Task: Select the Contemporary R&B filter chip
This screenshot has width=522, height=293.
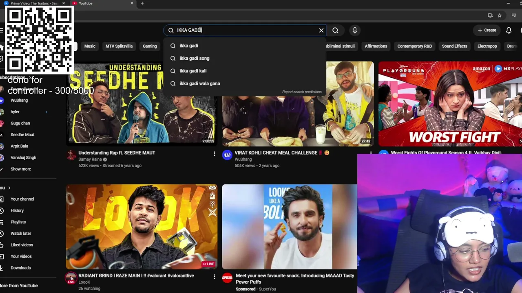Action: pos(414,46)
